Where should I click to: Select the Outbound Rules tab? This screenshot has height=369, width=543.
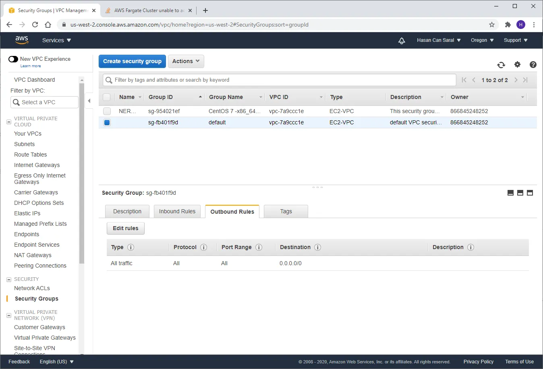[x=232, y=211]
